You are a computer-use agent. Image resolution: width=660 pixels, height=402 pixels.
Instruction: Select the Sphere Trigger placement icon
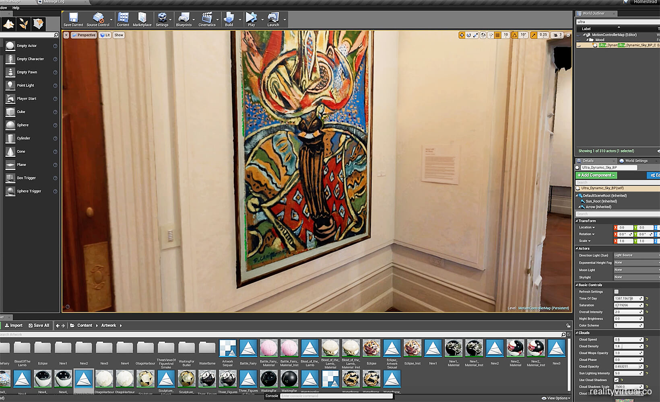point(10,191)
